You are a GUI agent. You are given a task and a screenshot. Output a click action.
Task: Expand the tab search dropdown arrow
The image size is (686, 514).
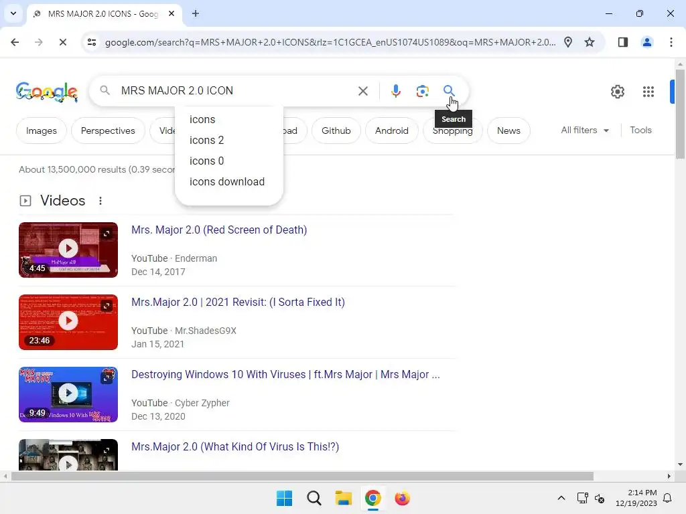[x=13, y=13]
